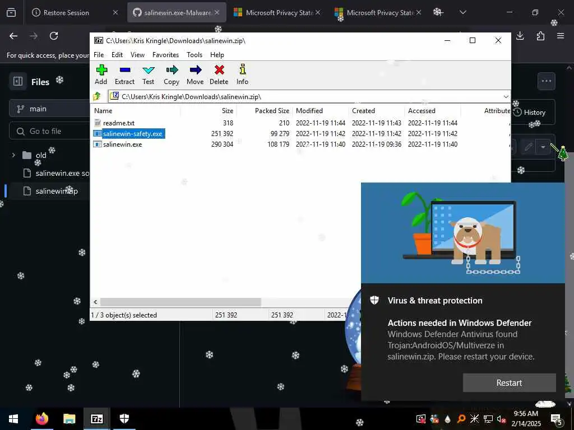
Task: Click the Extract toolbar icon
Action: pos(124,74)
